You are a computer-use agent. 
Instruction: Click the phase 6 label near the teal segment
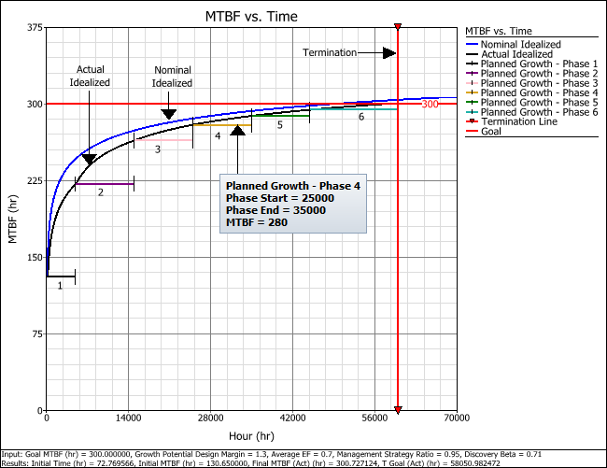pos(360,117)
